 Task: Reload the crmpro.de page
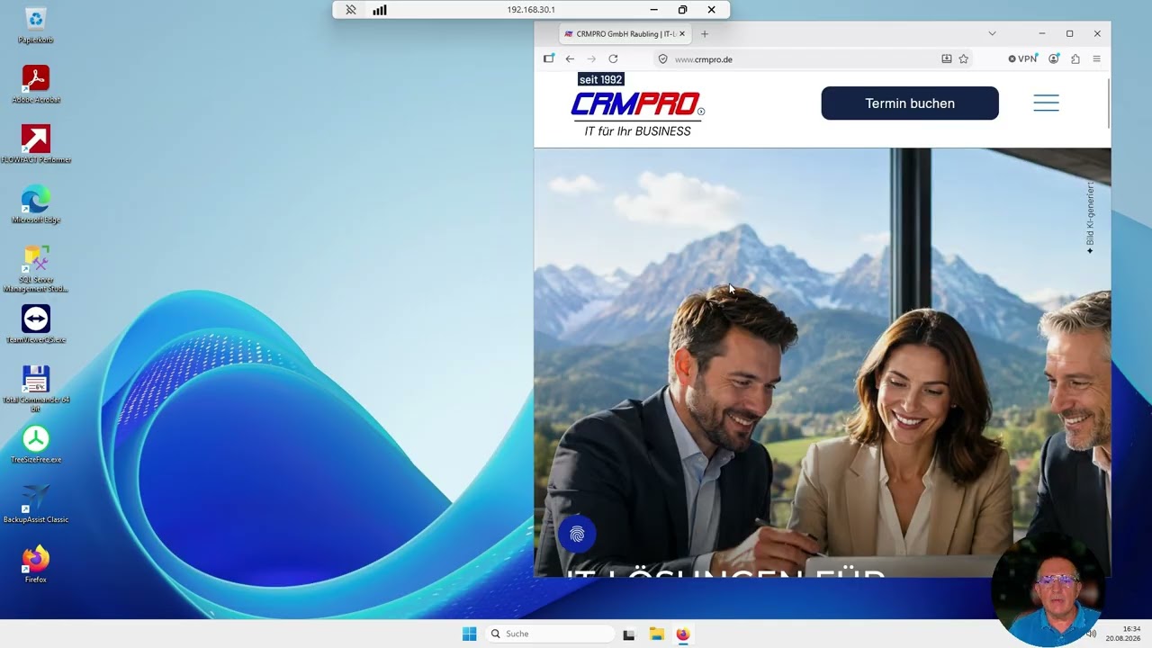[x=613, y=58]
